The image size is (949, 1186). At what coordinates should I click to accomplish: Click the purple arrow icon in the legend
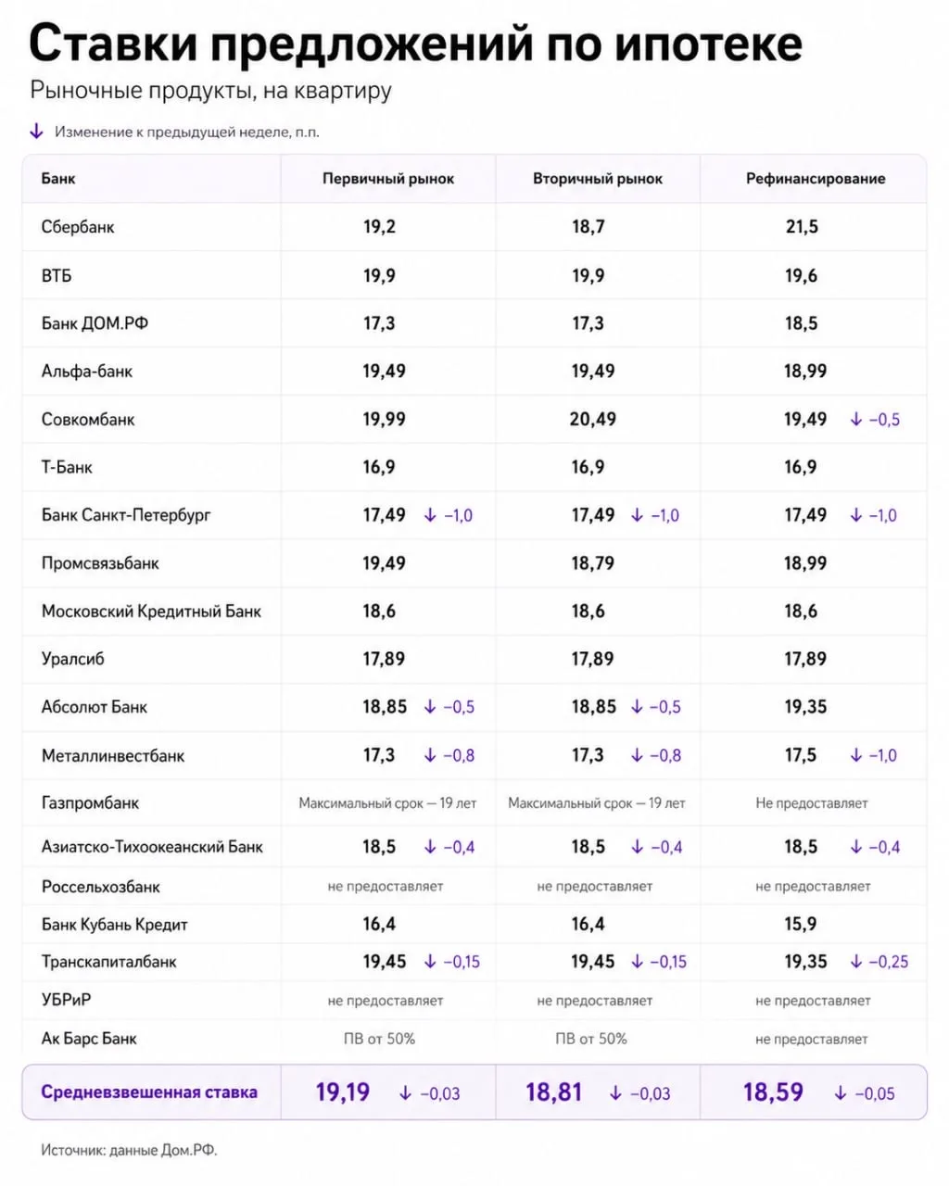click(36, 132)
